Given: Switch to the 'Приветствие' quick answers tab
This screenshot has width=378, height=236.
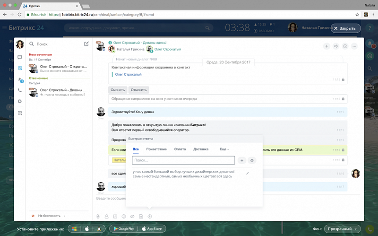Looking at the screenshot, I should [156, 149].
